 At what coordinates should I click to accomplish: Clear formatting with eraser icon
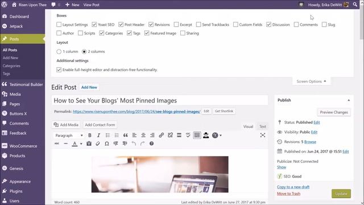98,143
